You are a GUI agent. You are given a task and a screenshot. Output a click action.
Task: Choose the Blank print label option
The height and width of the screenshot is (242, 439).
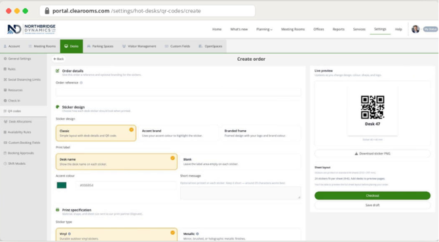(240, 162)
